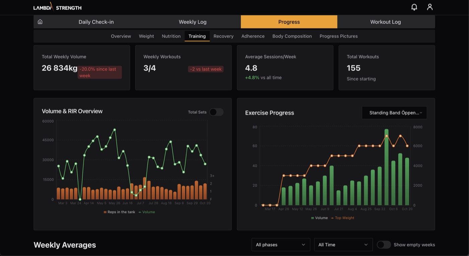Click the Volume & RIR Overview heading
Image resolution: width=469 pixels, height=256 pixels.
72,111
